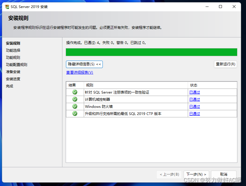This screenshot has height=186, width=246.
Task: Click the 规则 column header
Action: [136, 85]
